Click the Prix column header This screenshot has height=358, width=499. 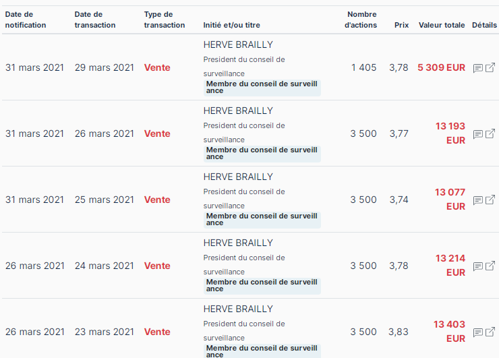402,25
